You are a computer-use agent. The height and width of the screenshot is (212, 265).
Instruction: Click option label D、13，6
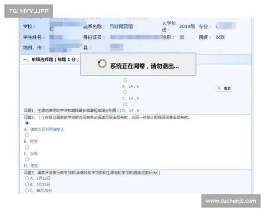(131, 110)
